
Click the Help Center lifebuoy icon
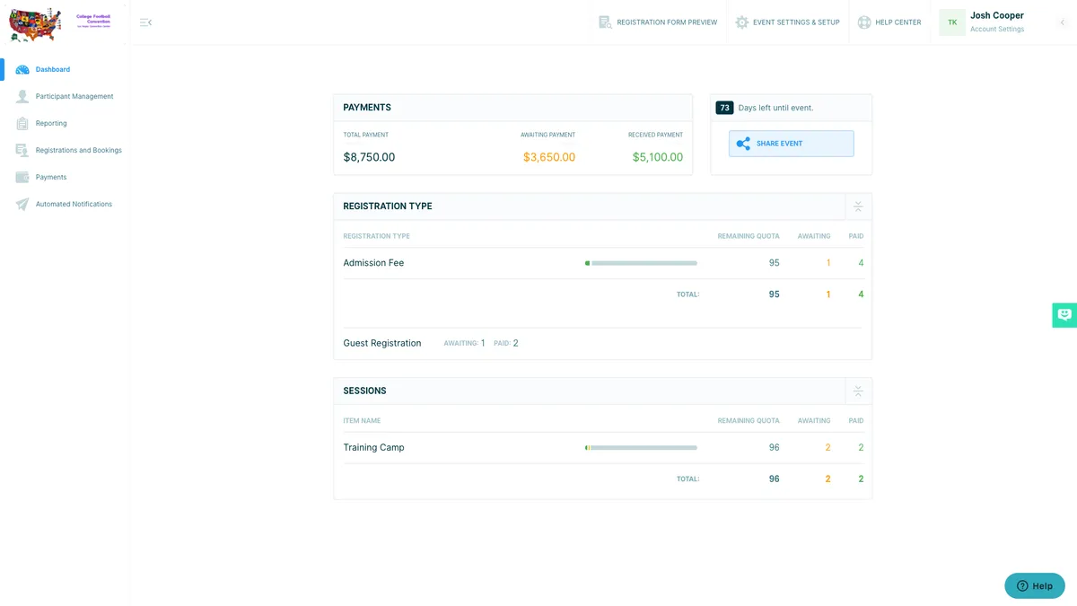(x=863, y=22)
